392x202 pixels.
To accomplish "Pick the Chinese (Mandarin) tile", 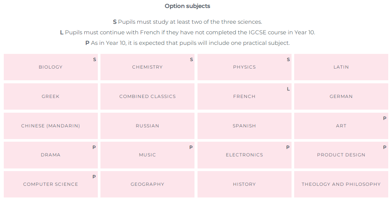I will 51,126.
